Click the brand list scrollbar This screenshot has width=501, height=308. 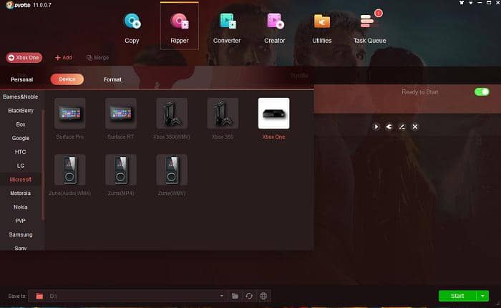click(43, 164)
